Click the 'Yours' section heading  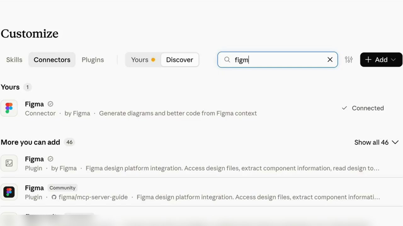10,87
